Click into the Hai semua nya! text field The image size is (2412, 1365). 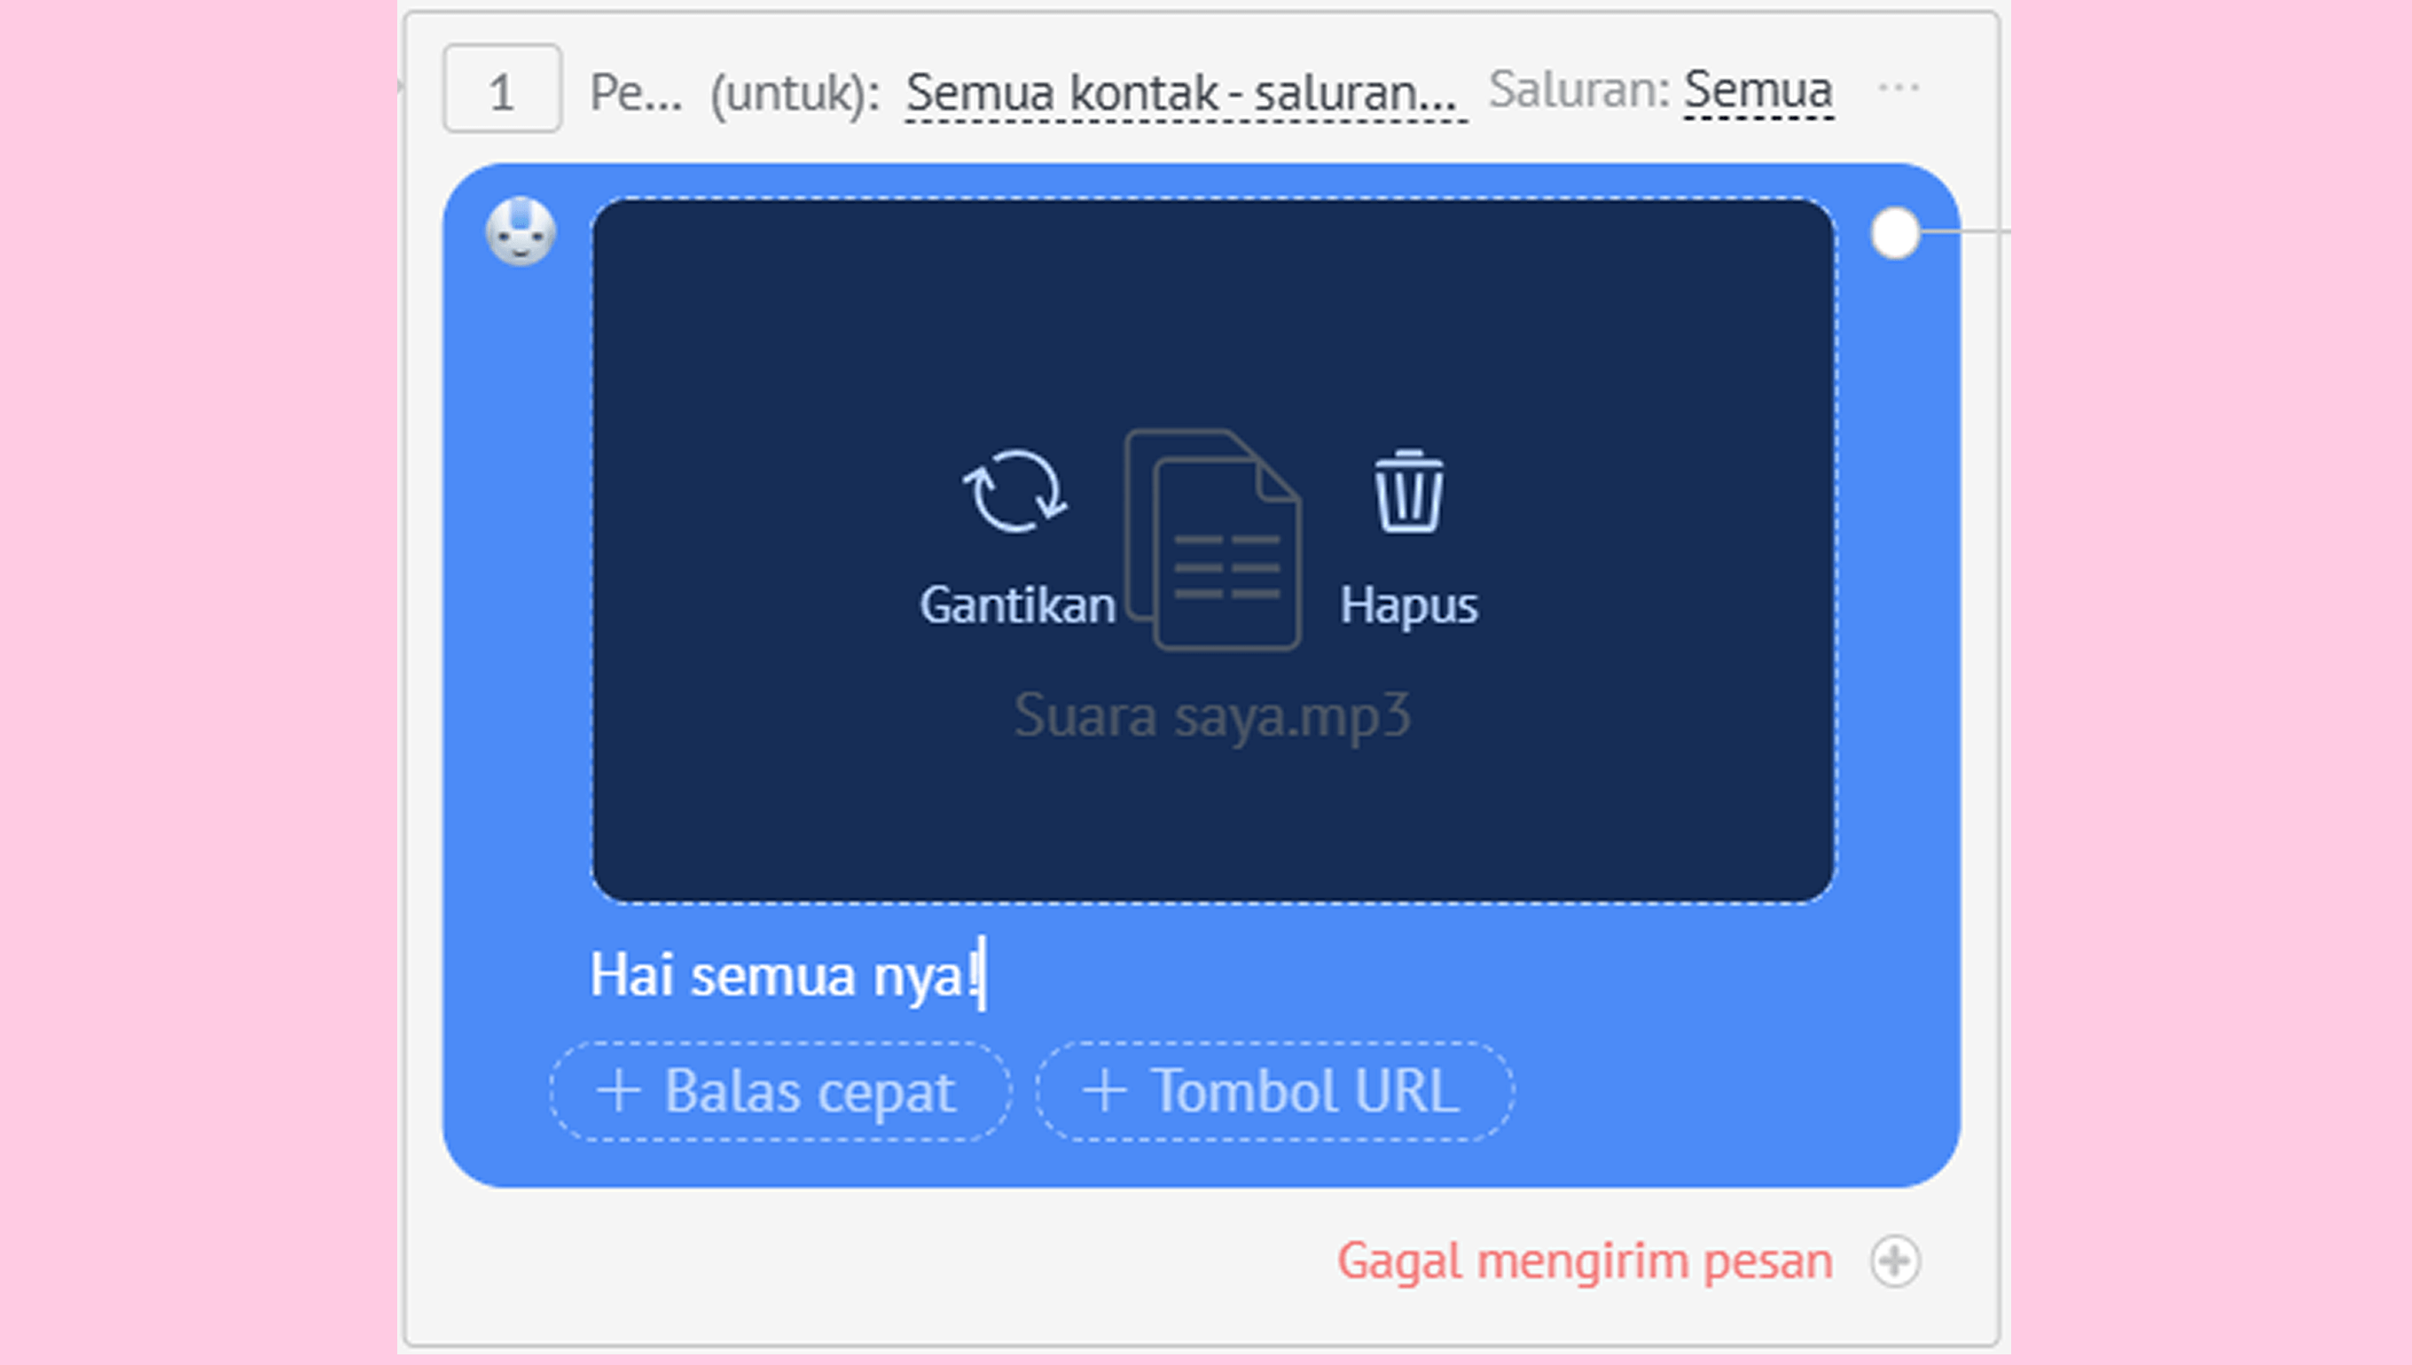(x=784, y=975)
